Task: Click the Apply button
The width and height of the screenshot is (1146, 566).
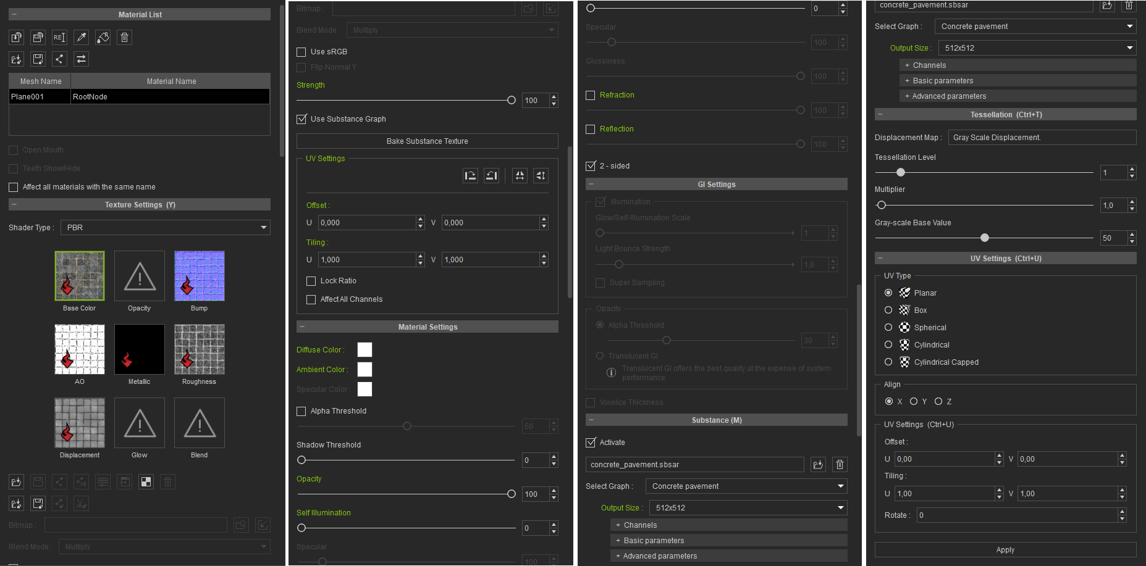Action: point(1006,549)
